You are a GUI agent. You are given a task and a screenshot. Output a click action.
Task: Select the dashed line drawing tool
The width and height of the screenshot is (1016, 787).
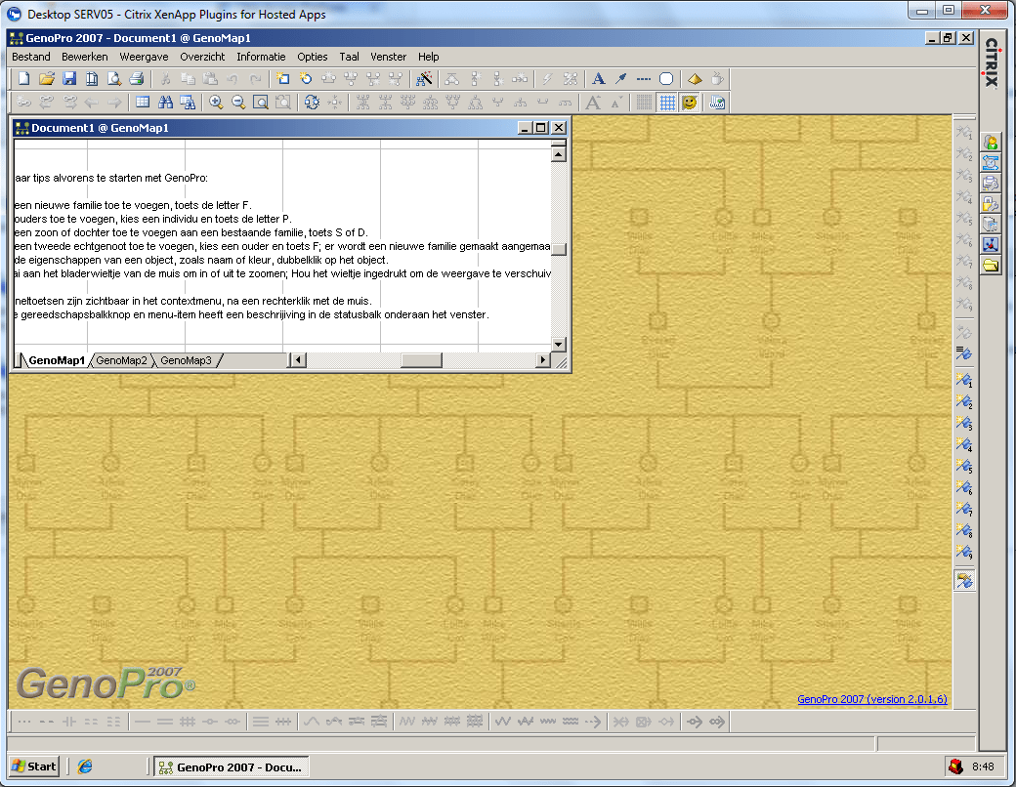[644, 79]
